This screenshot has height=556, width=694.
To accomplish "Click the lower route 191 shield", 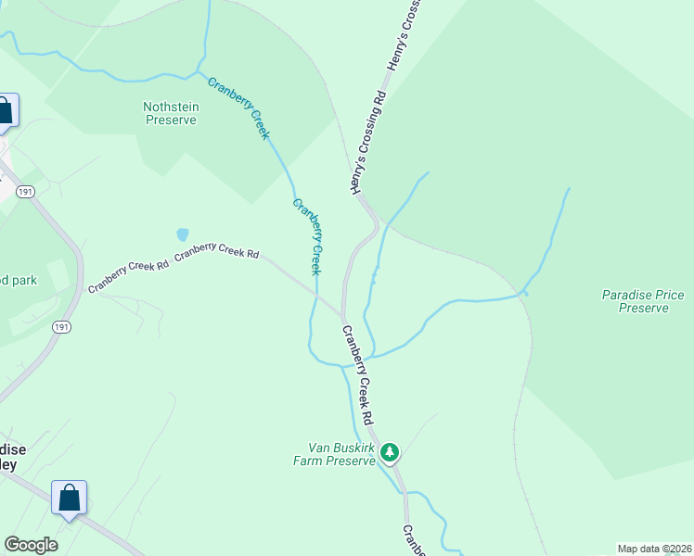I will 61,327.
